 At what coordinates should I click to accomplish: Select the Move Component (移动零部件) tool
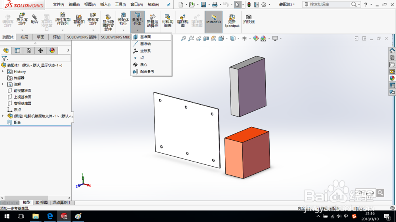pos(93,19)
